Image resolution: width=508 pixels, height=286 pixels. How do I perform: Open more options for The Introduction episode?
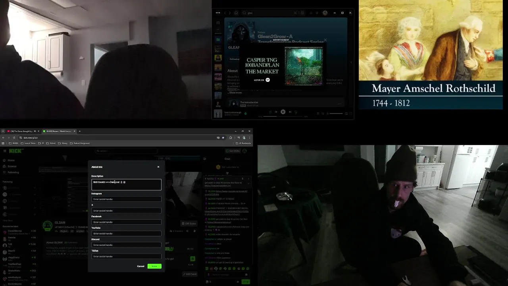(x=339, y=104)
